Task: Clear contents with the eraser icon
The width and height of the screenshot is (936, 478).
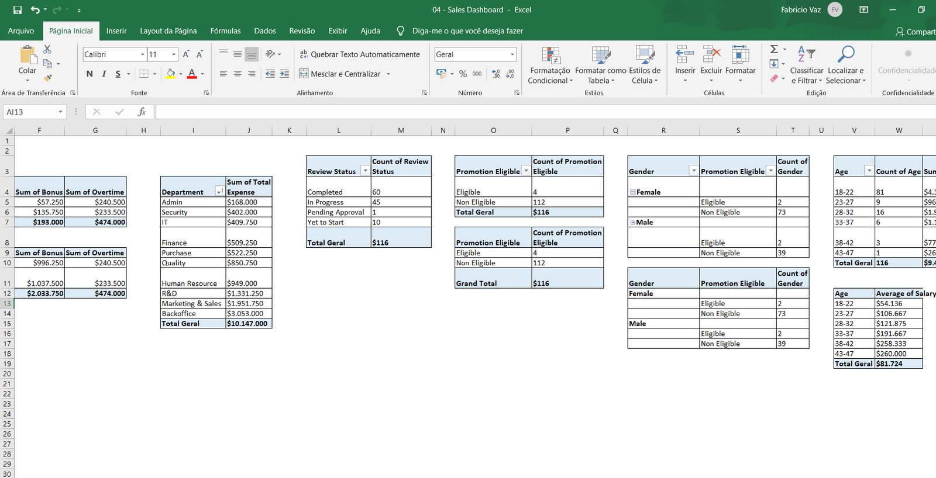Action: (x=775, y=78)
